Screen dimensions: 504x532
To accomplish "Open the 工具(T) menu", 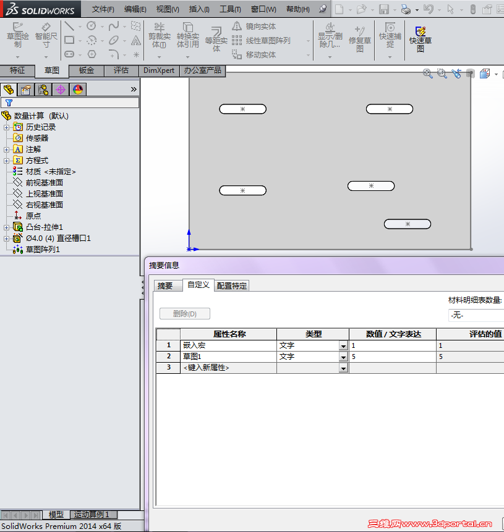I will [x=230, y=9].
